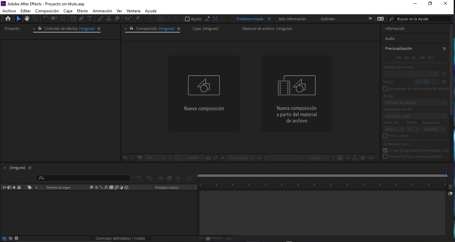Show more workspaces with the double chevron

pyautogui.click(x=370, y=19)
